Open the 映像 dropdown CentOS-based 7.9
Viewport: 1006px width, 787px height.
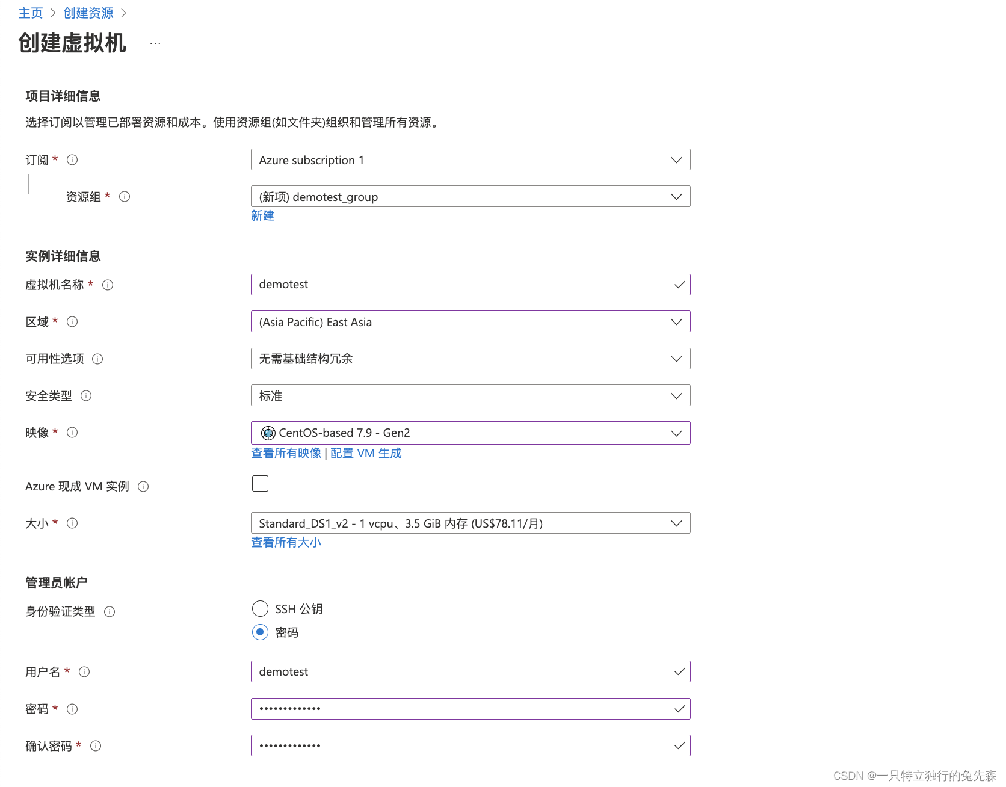[471, 433]
